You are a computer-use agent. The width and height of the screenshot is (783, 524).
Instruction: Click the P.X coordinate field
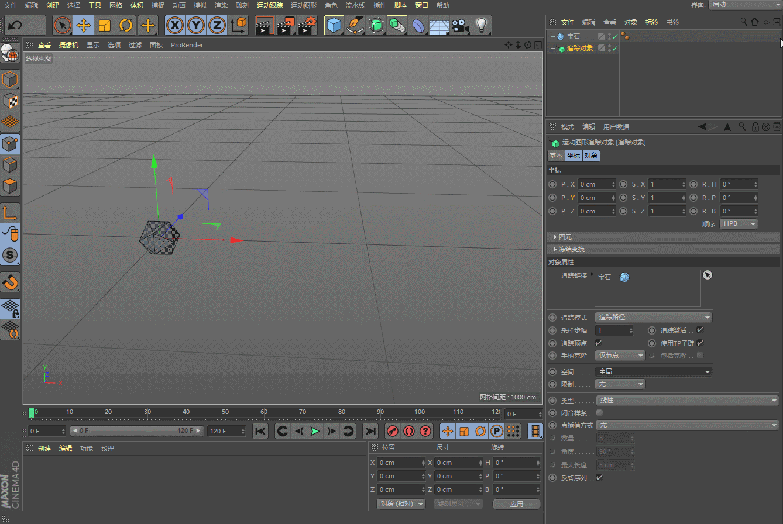(596, 184)
